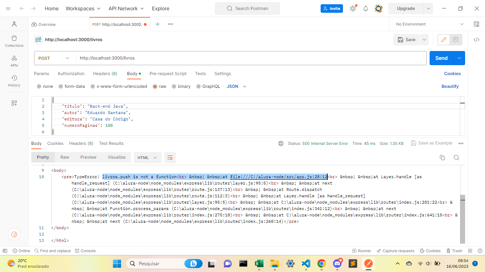Open the notifications bell

[x=366, y=8]
